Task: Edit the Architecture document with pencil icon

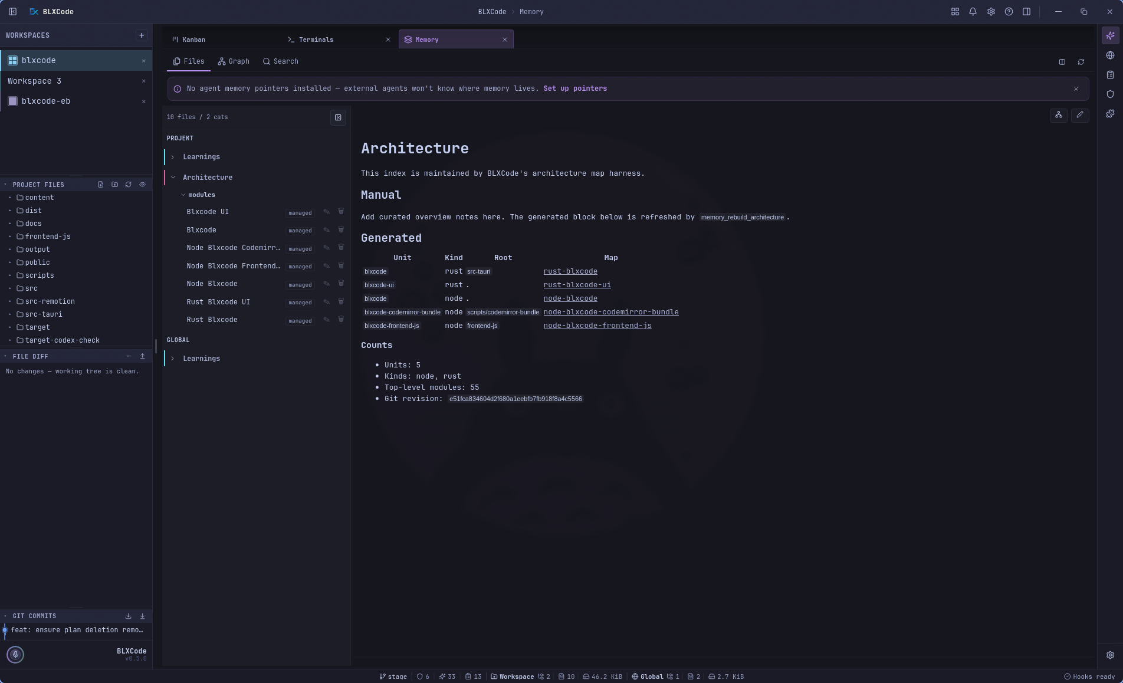Action: tap(1080, 115)
